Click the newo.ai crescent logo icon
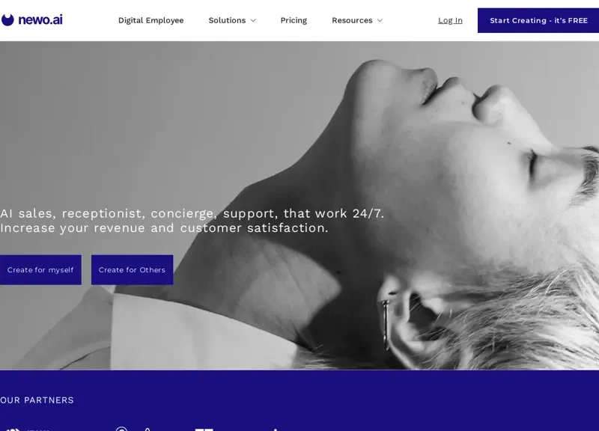 7,20
